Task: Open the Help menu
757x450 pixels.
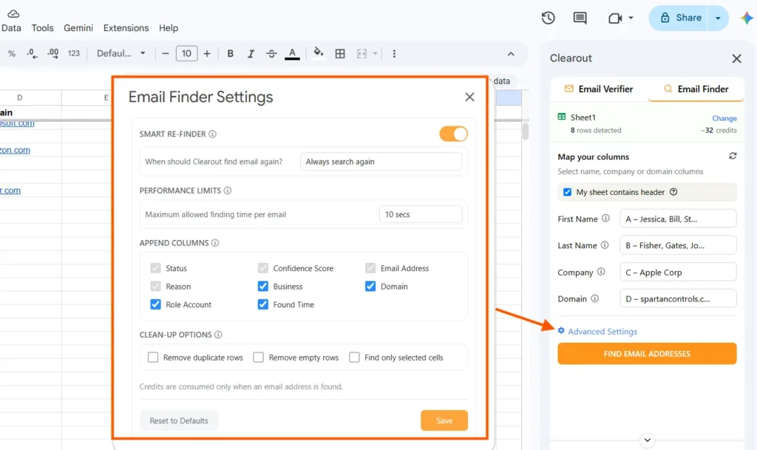Action: pos(169,28)
